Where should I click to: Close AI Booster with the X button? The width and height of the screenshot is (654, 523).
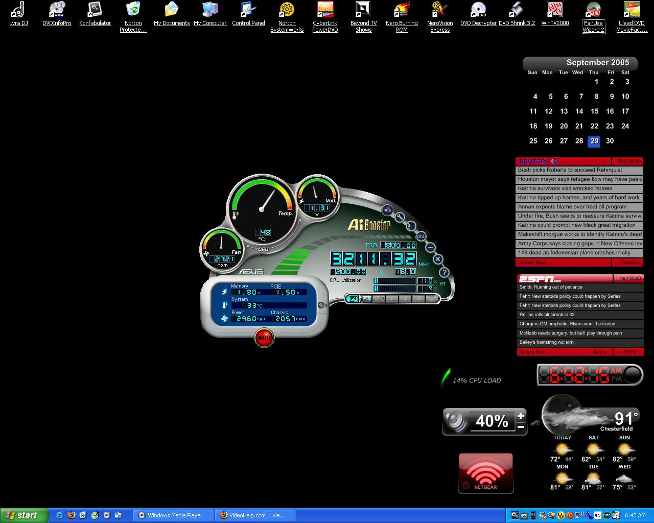pos(438,259)
